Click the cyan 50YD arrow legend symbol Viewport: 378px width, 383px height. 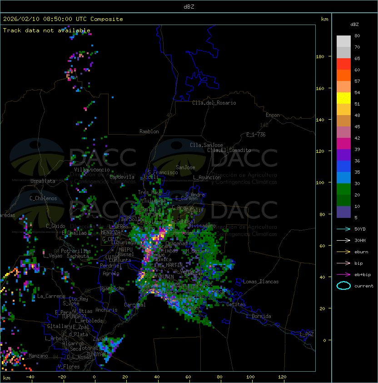(x=343, y=229)
